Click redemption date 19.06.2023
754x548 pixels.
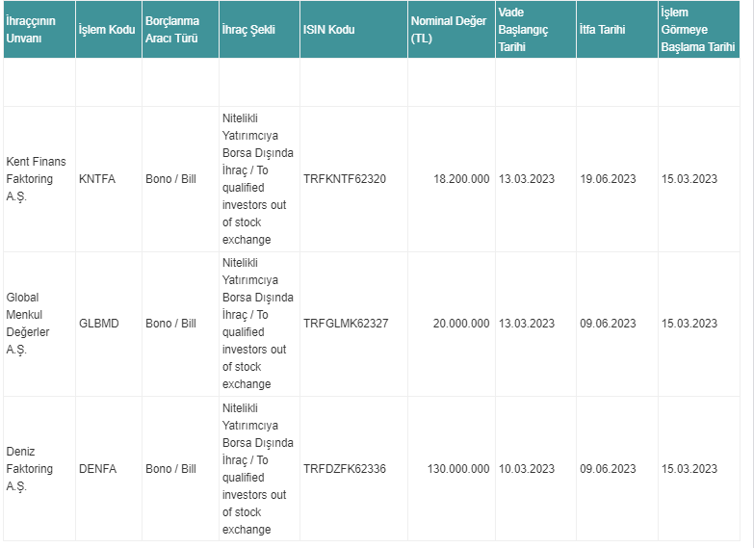608,179
